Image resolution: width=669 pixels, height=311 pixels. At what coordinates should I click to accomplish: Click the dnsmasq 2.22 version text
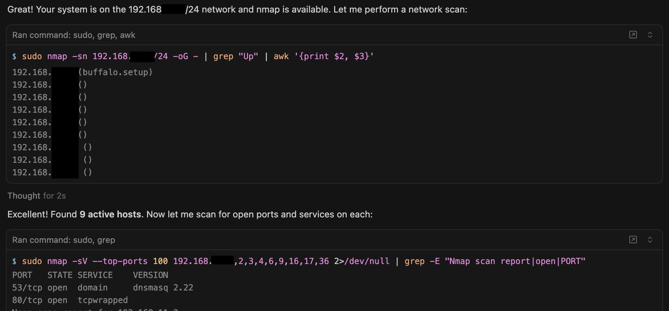[163, 288]
